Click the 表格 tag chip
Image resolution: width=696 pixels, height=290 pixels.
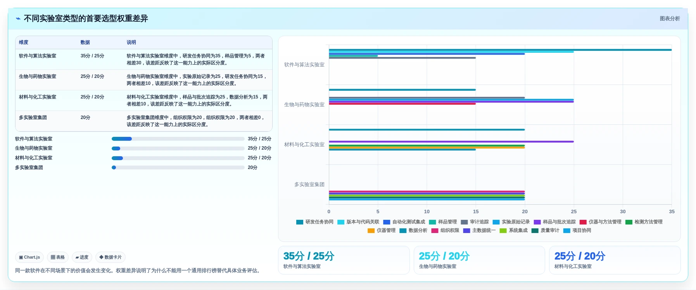point(58,257)
